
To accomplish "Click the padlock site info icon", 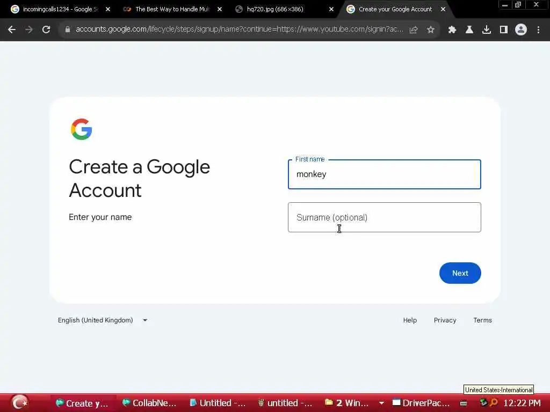I will pos(68,30).
